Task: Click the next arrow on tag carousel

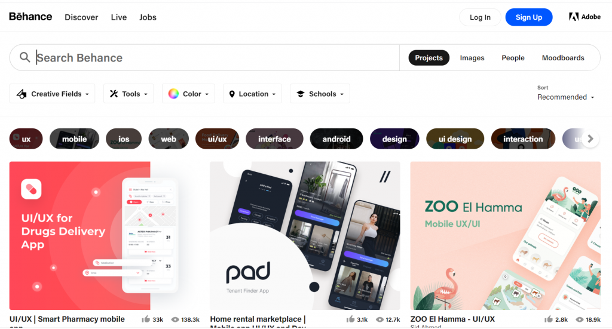Action: [590, 139]
